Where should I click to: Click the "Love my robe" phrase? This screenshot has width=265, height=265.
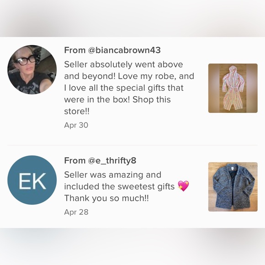pos(147,76)
